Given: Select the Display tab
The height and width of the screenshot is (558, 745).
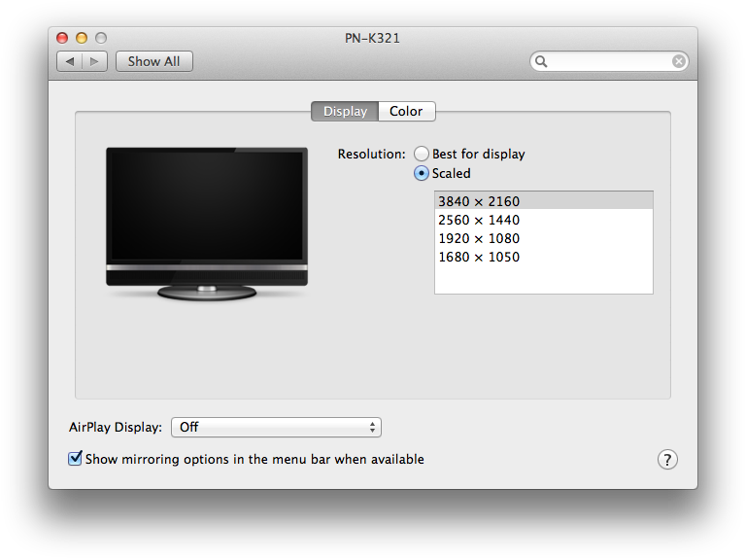Looking at the screenshot, I should [x=345, y=112].
